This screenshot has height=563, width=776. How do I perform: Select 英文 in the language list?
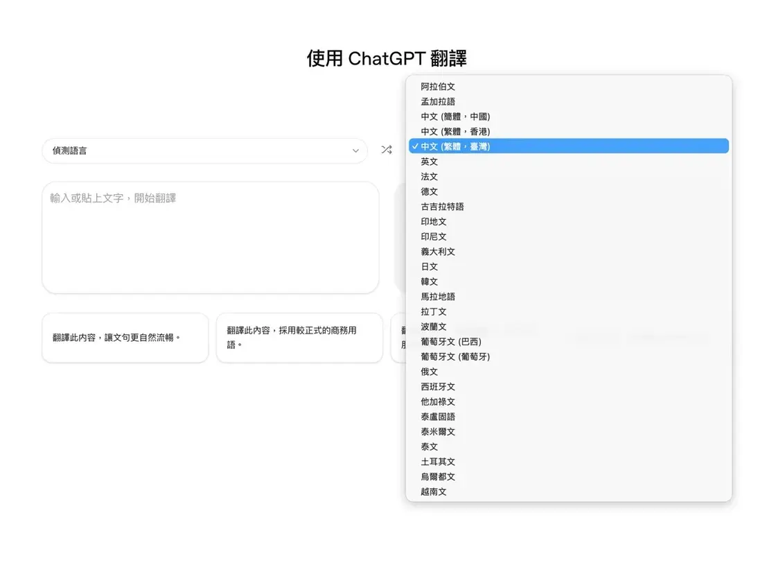click(x=569, y=162)
